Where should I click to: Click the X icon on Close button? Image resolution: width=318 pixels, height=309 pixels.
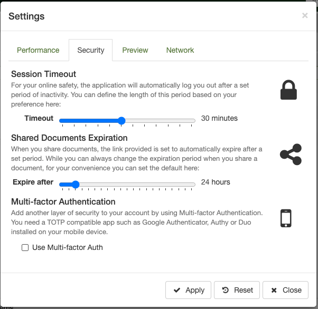[274, 290]
